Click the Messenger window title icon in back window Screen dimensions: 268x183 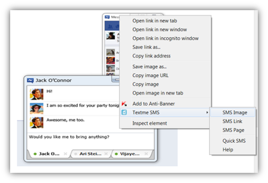pyautogui.click(x=107, y=17)
